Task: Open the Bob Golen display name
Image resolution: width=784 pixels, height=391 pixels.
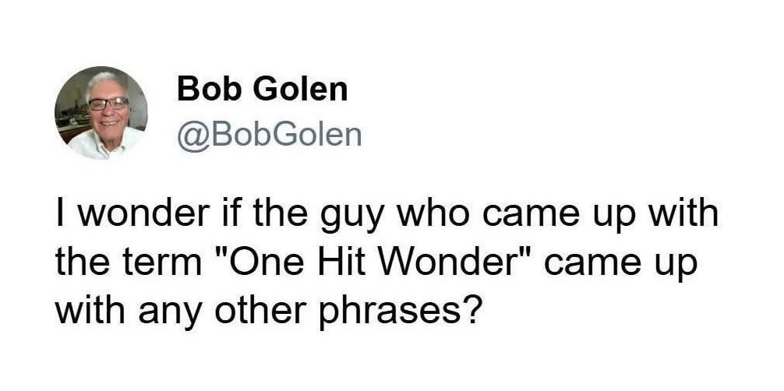Action: 263,90
